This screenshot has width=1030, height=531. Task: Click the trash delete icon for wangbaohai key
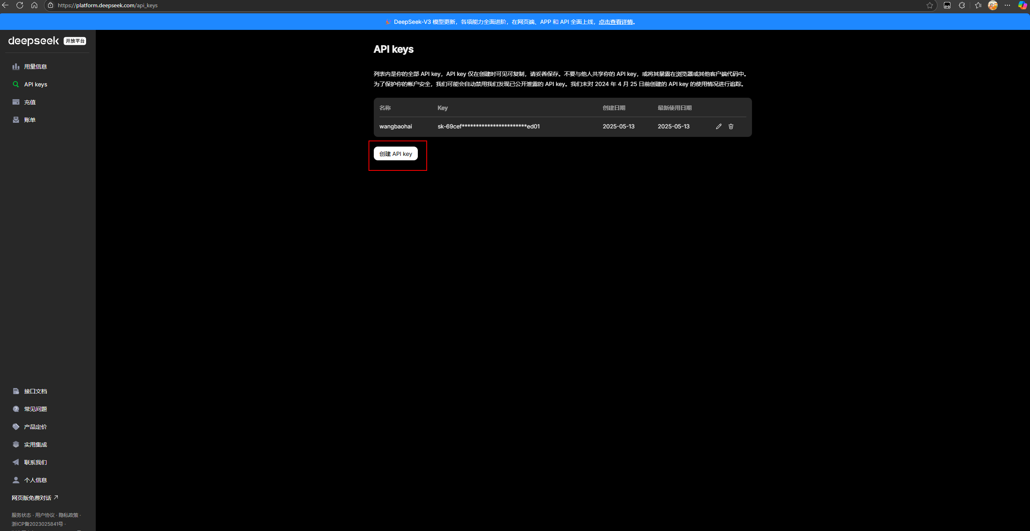(x=731, y=126)
